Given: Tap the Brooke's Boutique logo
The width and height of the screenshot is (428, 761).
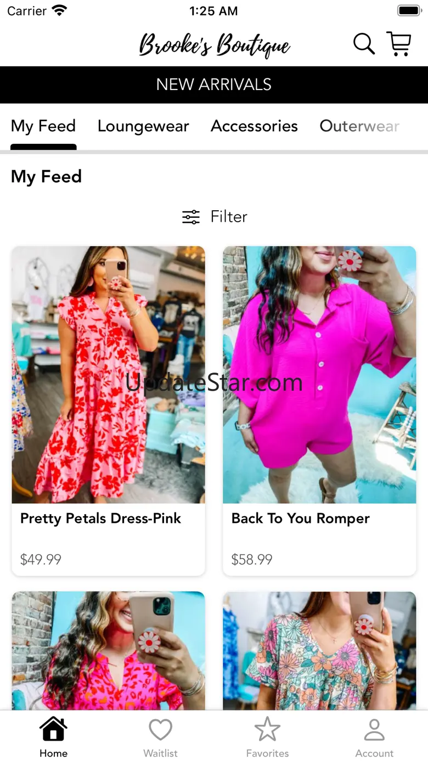Looking at the screenshot, I should 214,45.
